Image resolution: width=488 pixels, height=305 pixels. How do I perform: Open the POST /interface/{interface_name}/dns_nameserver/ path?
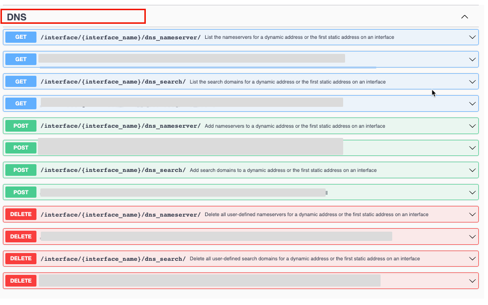121,126
